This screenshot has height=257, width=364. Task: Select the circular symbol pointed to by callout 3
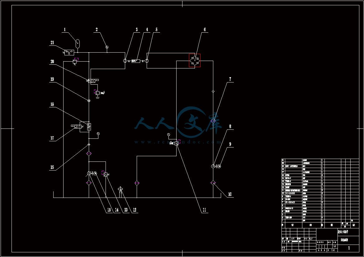pos(125,61)
